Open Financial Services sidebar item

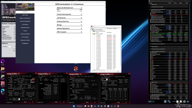(x=25, y=28)
